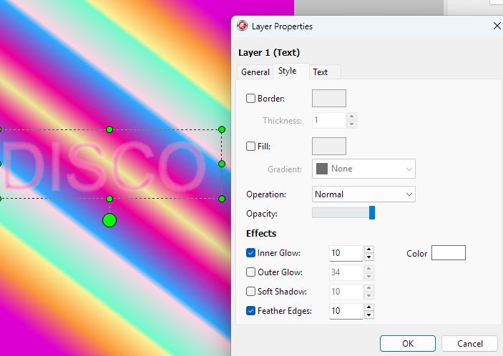Turn on the Outer Glow effect
The height and width of the screenshot is (356, 503).
[251, 272]
